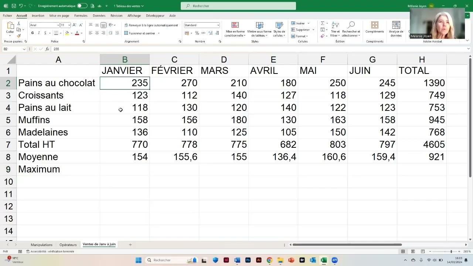
Task: Open the cell borders dropdown arrow
Action: click(60, 33)
